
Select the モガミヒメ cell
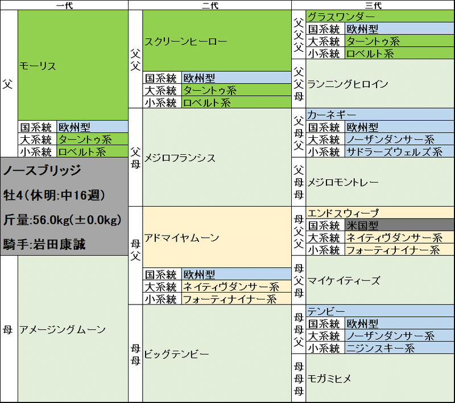click(x=380, y=379)
